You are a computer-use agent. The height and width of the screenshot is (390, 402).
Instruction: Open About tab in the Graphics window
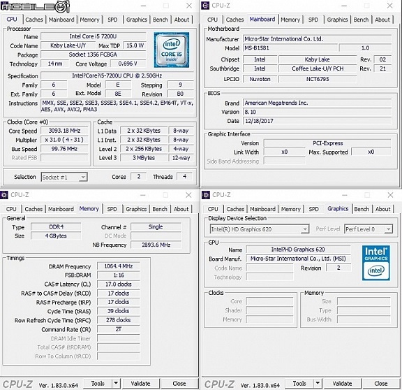click(x=382, y=209)
